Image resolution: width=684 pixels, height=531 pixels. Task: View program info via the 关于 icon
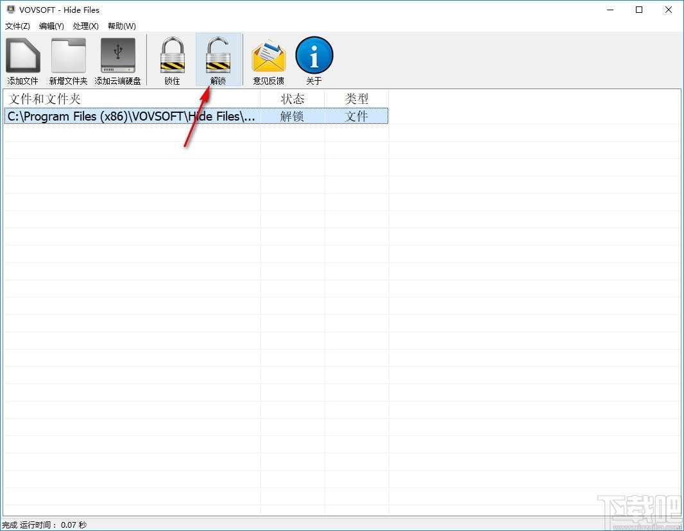coord(314,60)
